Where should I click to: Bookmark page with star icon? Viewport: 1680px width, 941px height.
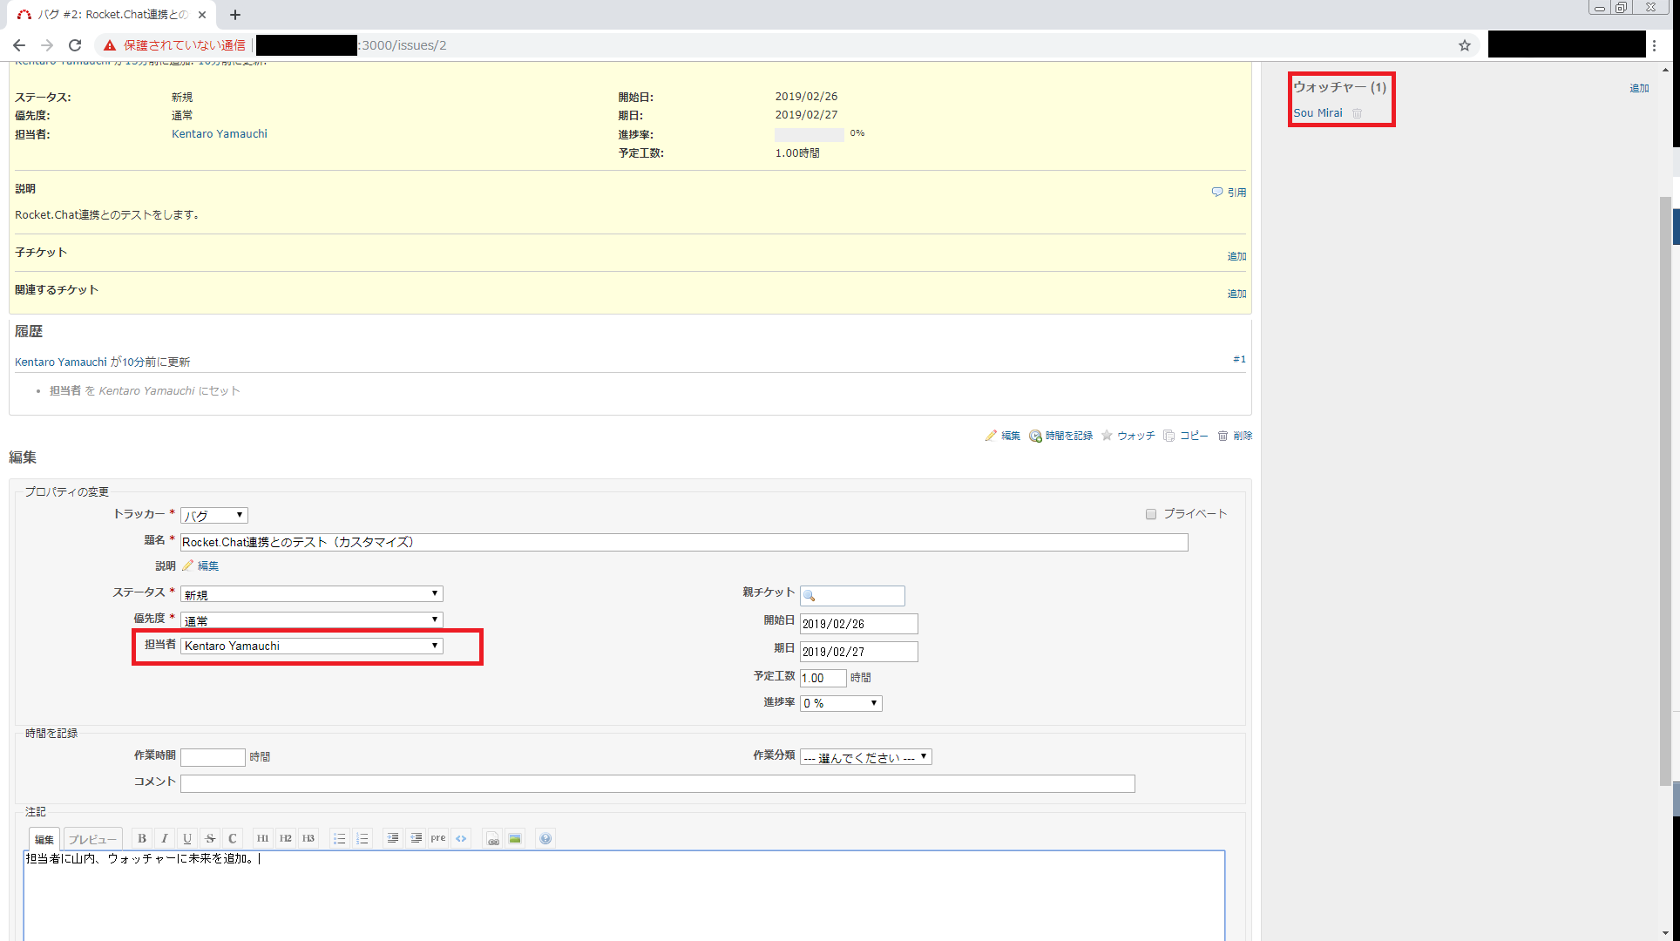click(x=1465, y=45)
